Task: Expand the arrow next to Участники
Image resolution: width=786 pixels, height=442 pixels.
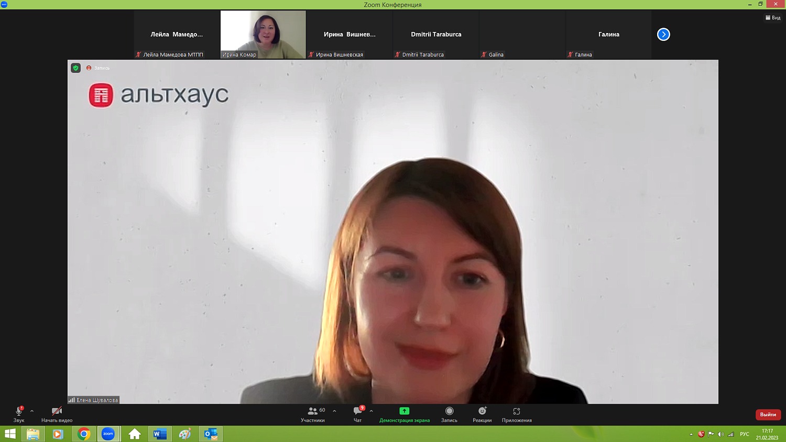Action: (334, 411)
